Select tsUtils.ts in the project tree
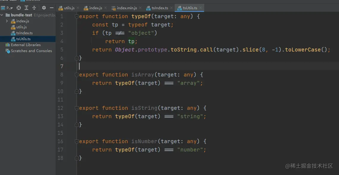This screenshot has height=175, width=339. 23,39
